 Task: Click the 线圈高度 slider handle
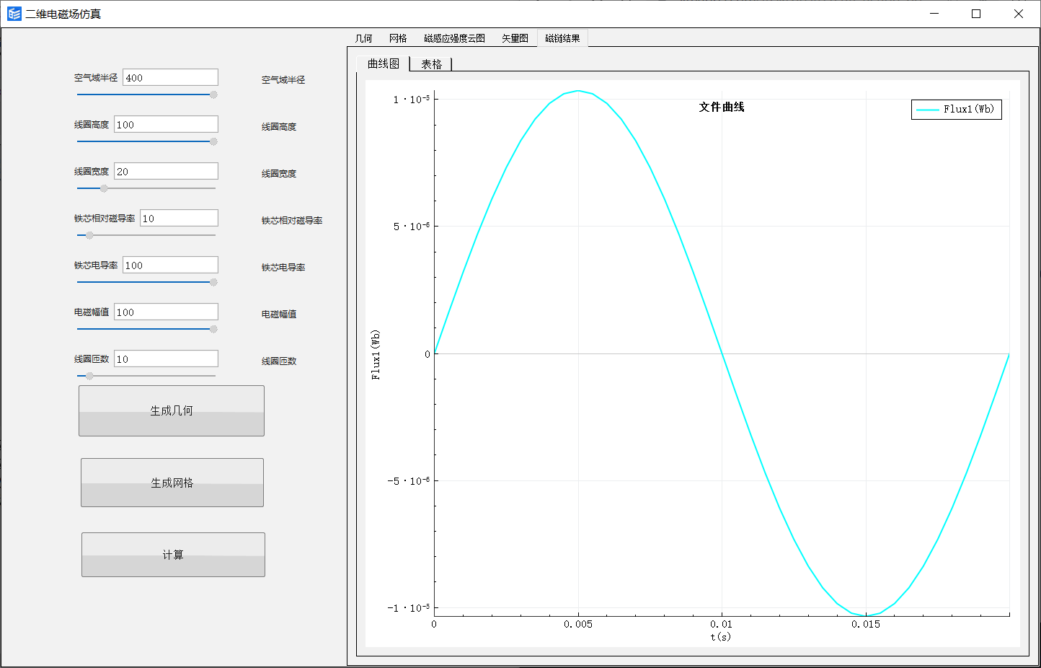(213, 141)
